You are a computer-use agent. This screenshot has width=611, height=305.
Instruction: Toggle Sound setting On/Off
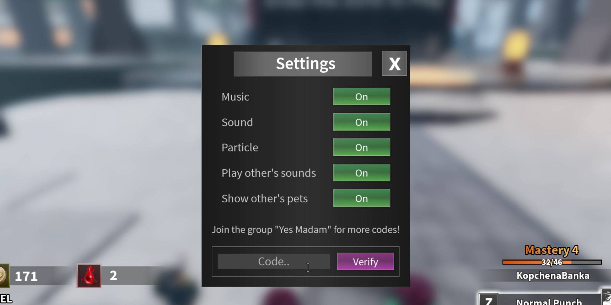pos(361,122)
